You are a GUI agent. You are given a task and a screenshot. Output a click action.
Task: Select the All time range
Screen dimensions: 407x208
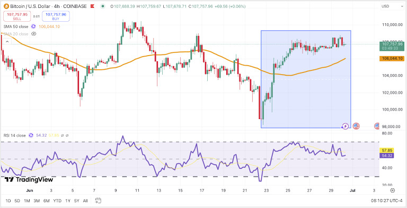click(x=85, y=201)
